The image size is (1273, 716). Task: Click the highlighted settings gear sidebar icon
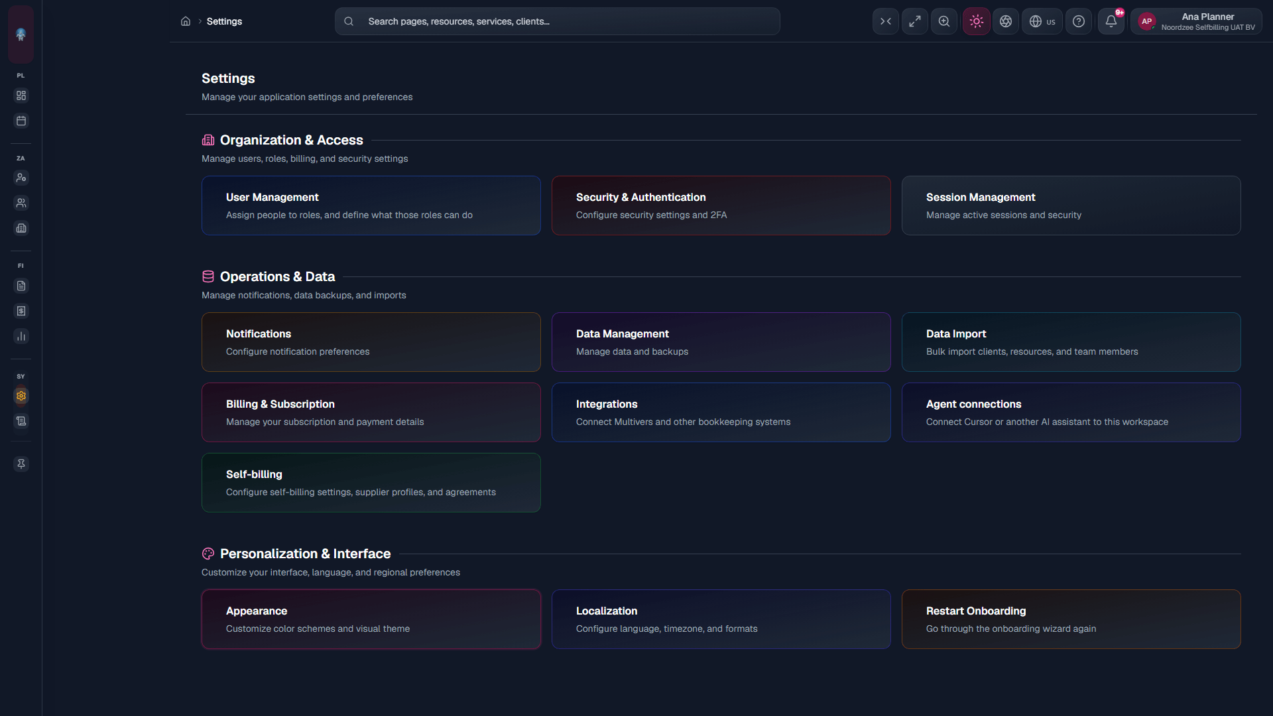click(21, 396)
